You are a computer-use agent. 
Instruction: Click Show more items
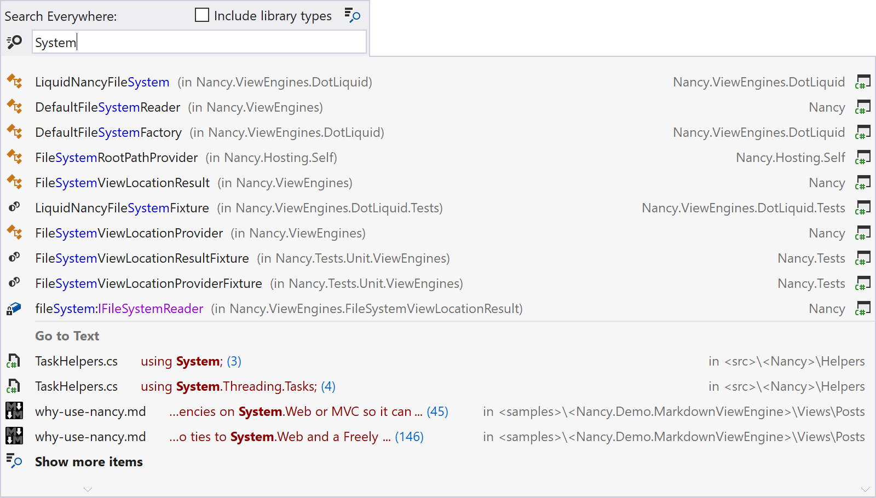[x=89, y=462]
